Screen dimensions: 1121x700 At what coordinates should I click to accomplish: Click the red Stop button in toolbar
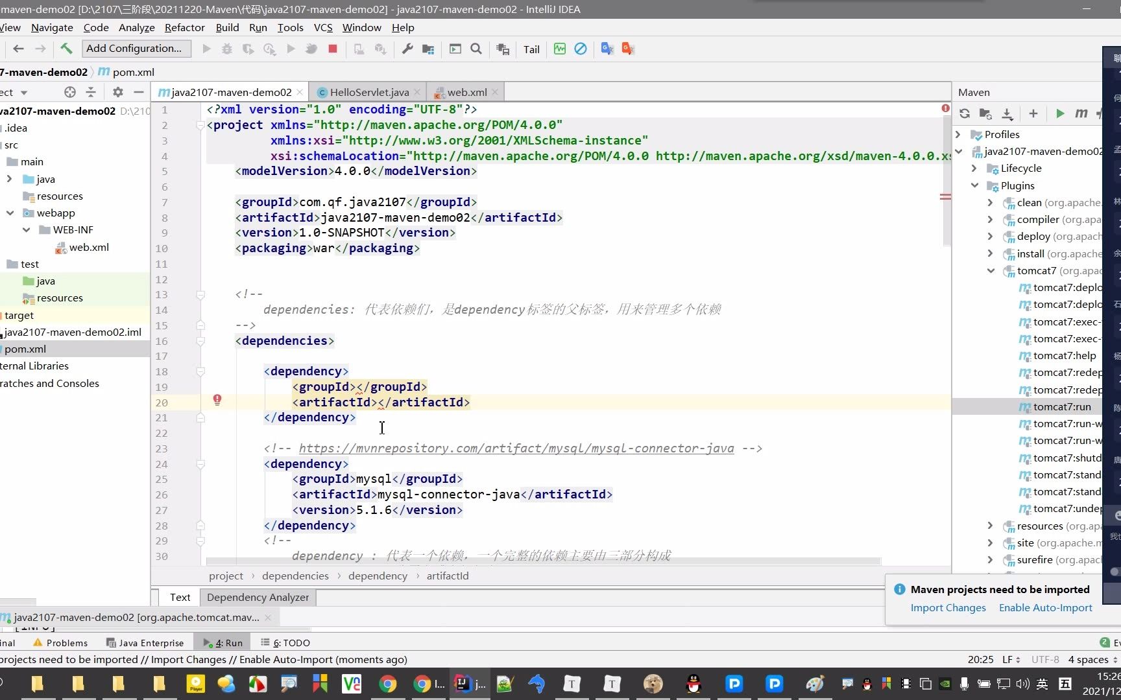(x=333, y=49)
